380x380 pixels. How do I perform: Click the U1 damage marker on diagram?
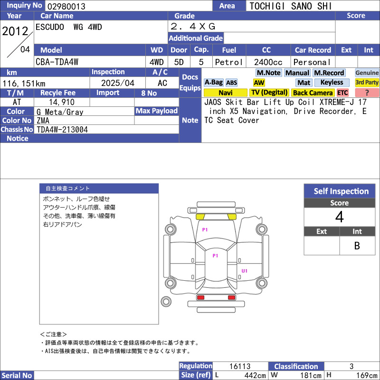[245, 271]
